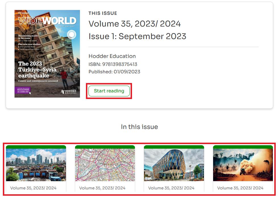Click the WIDEWORLD title logo on cover
This screenshot has width=278, height=200.
47,21
